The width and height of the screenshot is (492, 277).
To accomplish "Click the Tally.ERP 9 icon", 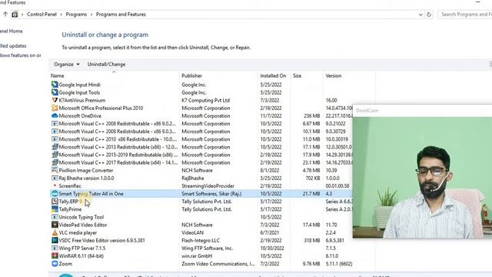I will (x=55, y=202).
